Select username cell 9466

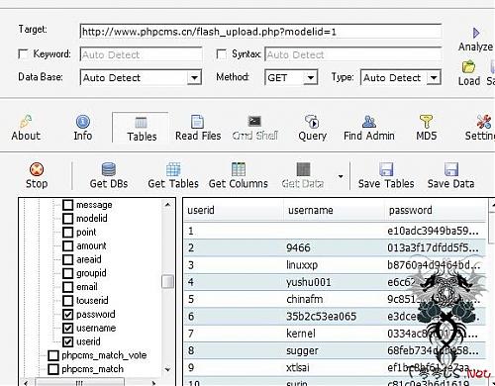(298, 247)
